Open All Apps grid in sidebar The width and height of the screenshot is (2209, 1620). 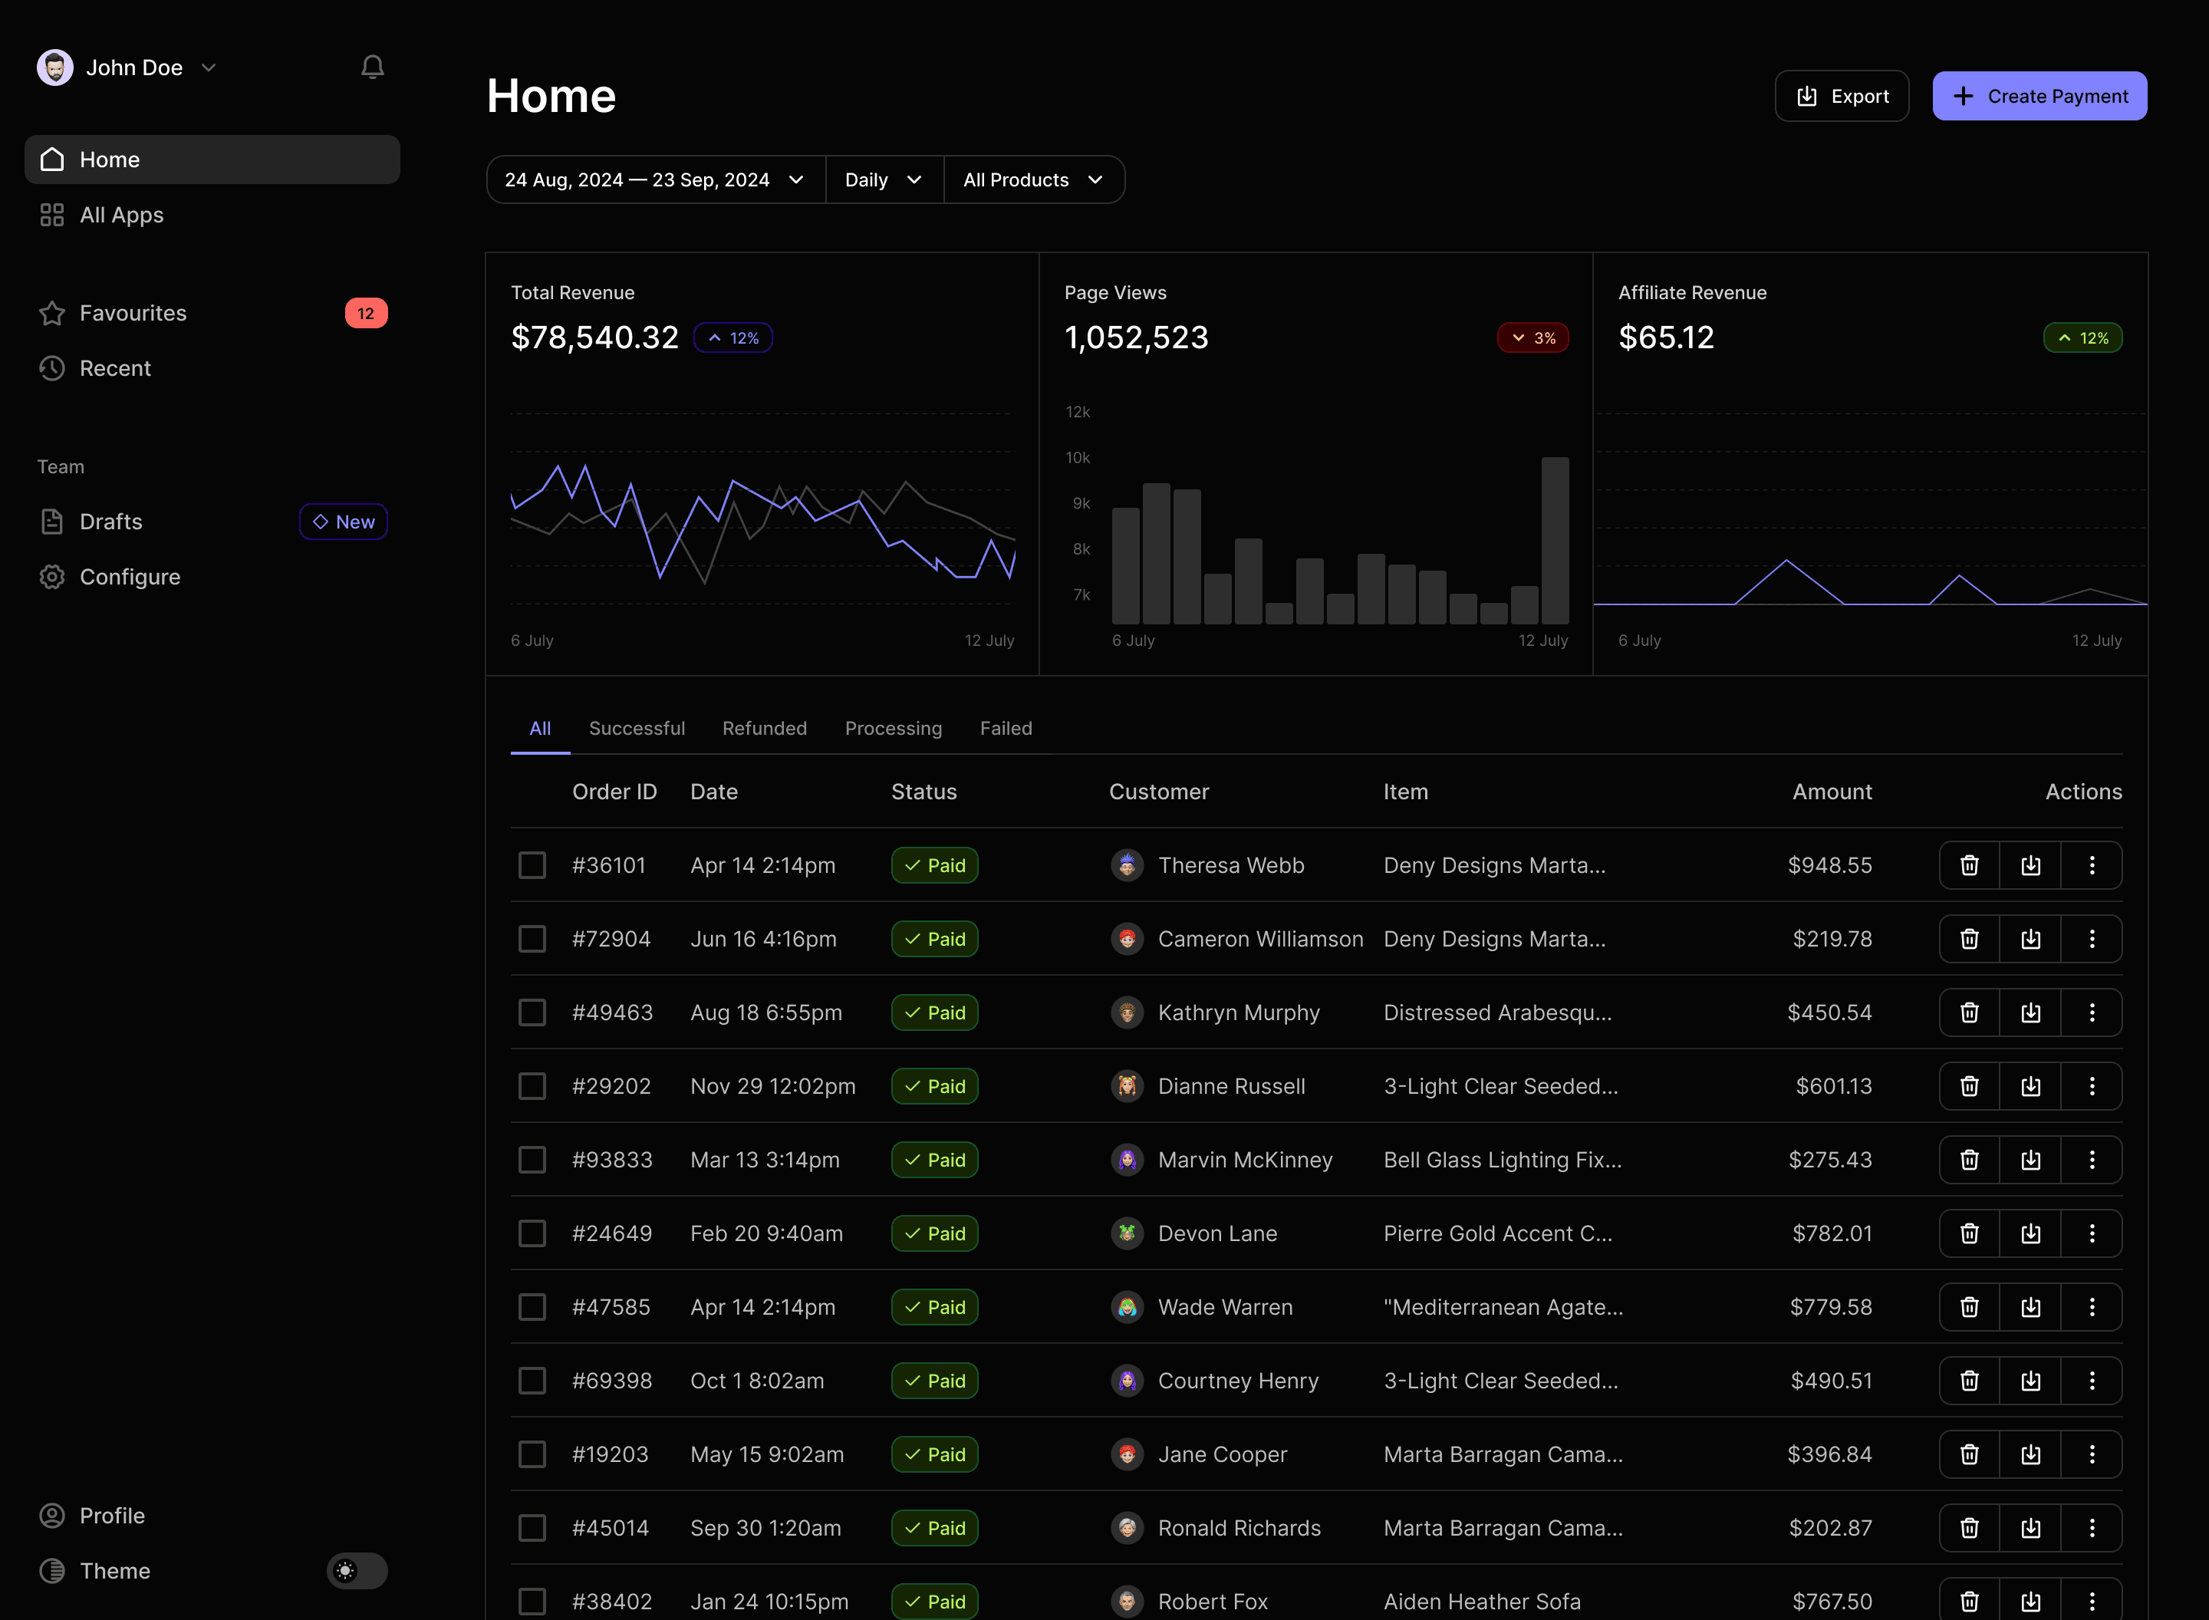point(120,215)
